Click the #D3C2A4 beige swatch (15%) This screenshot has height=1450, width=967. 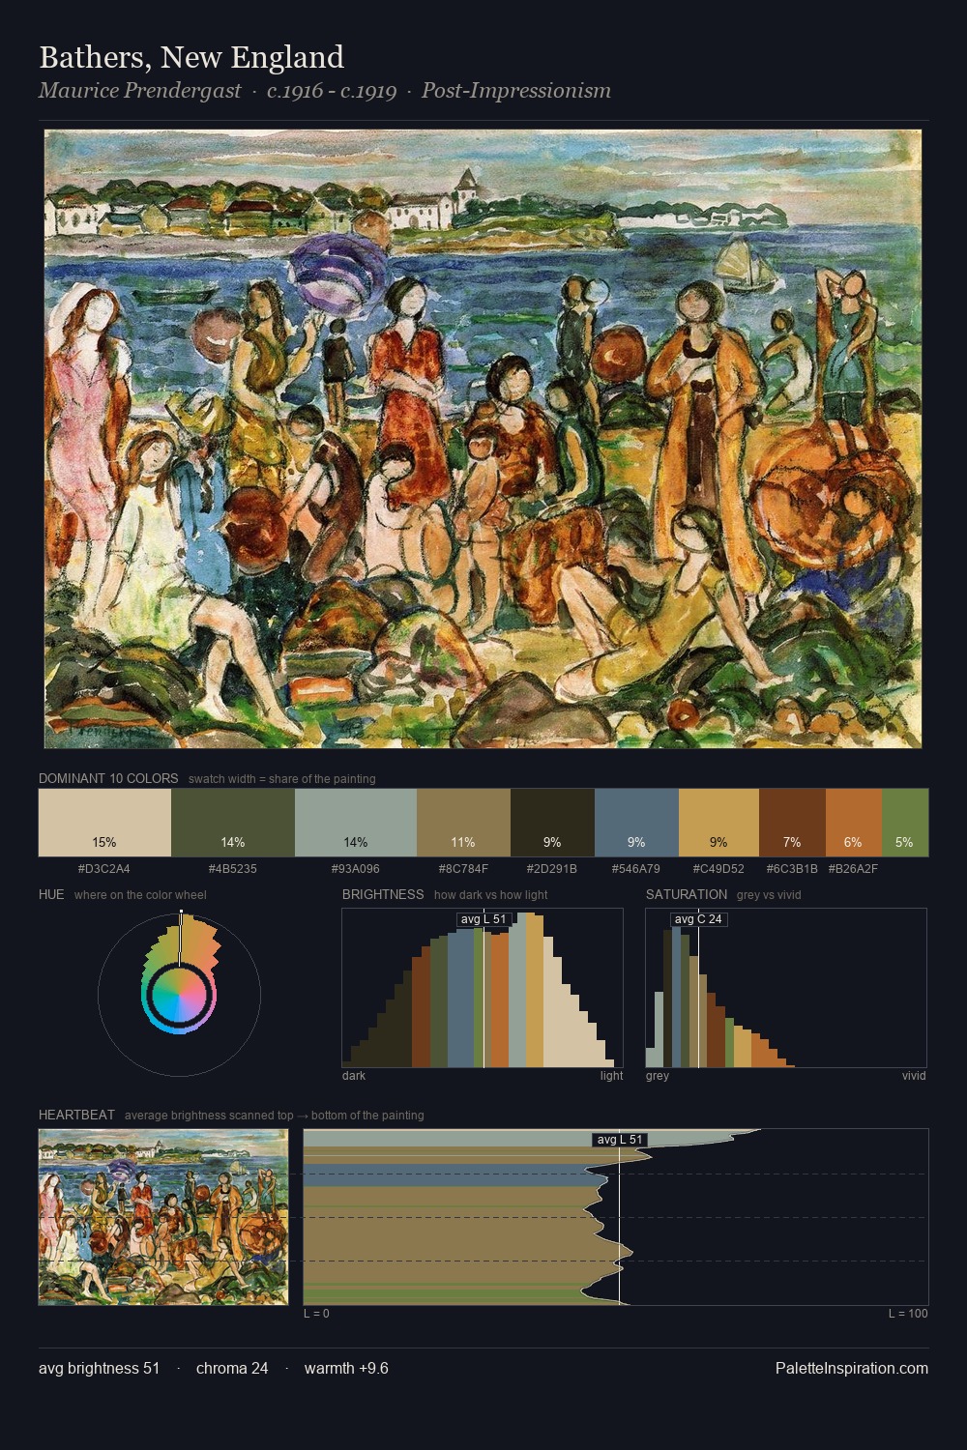(x=104, y=823)
